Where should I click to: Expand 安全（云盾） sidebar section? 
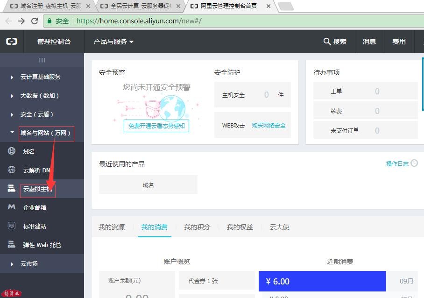pos(42,114)
